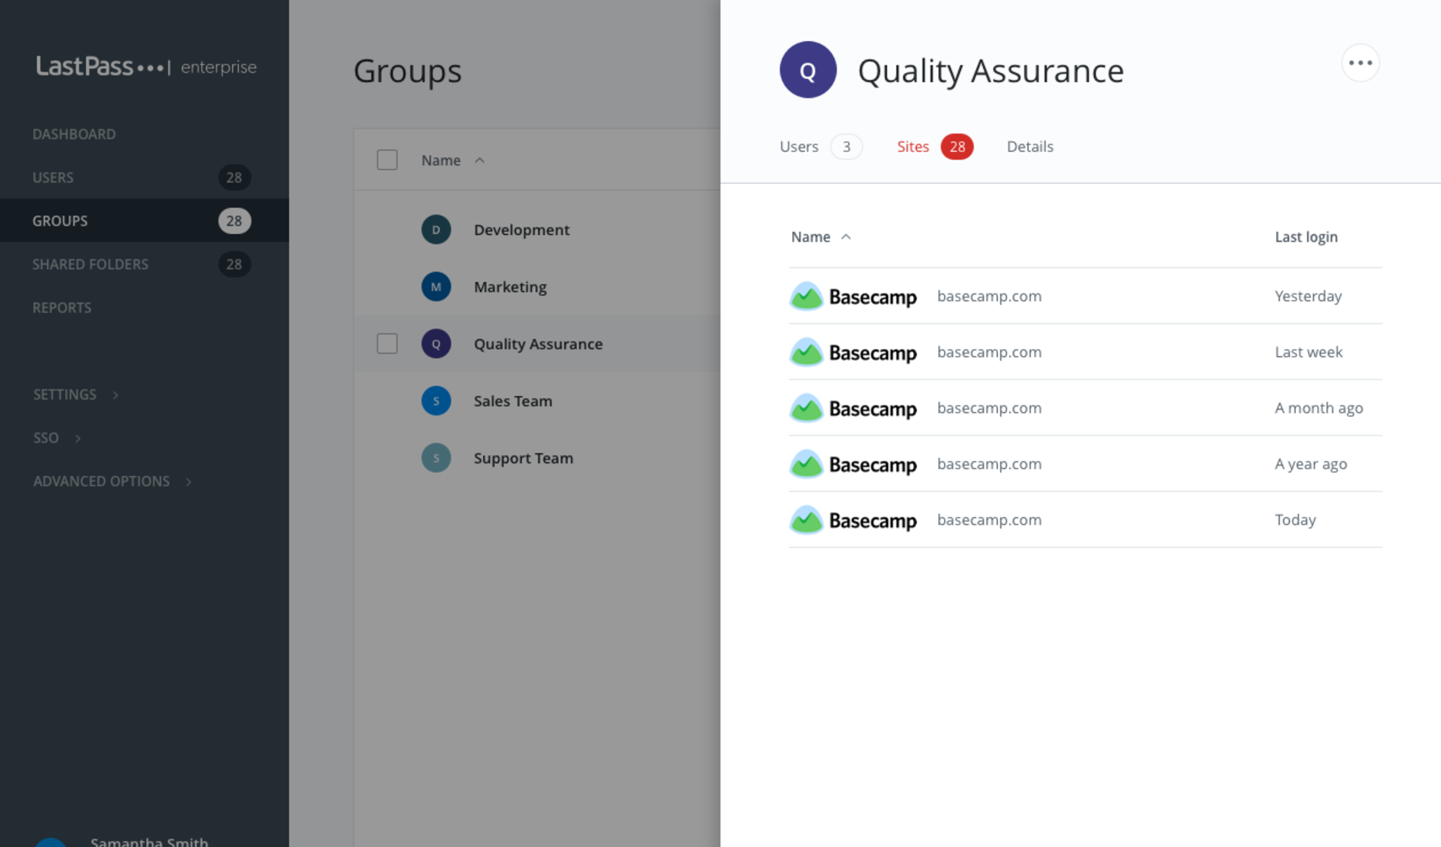Open SSO in the sidebar

pos(46,438)
